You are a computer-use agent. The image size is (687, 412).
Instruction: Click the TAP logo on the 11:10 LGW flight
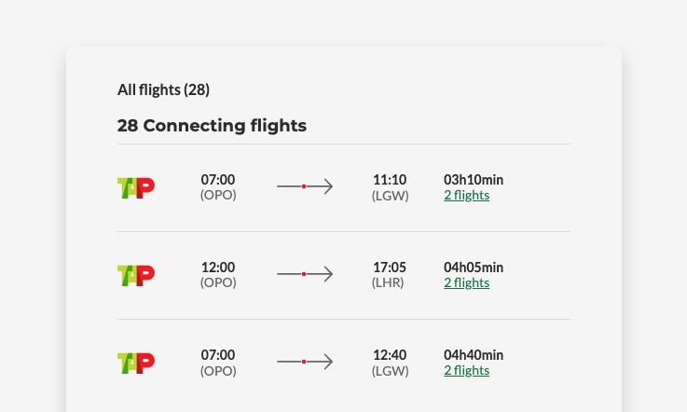[136, 187]
